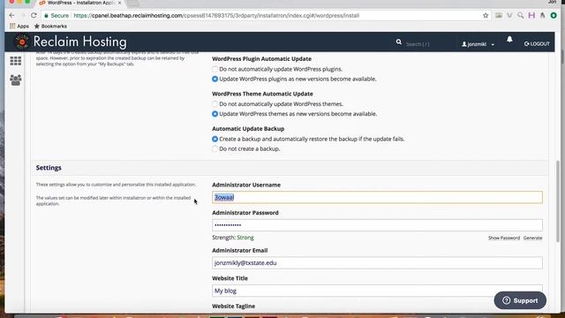Screen dimensions: 565x318
Task: Select Update WordPress themes as new versions available
Action: tap(215, 114)
